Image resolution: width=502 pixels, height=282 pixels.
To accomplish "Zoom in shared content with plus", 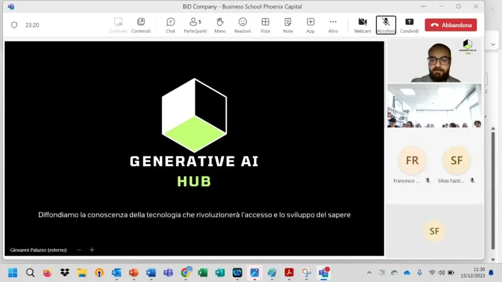I will (92, 250).
